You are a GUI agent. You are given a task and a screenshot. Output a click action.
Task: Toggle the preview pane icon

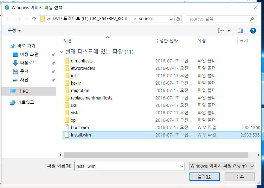(x=240, y=31)
